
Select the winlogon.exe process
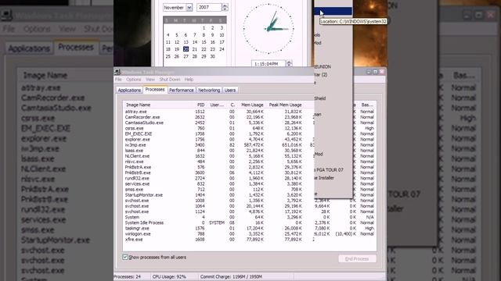249,234
